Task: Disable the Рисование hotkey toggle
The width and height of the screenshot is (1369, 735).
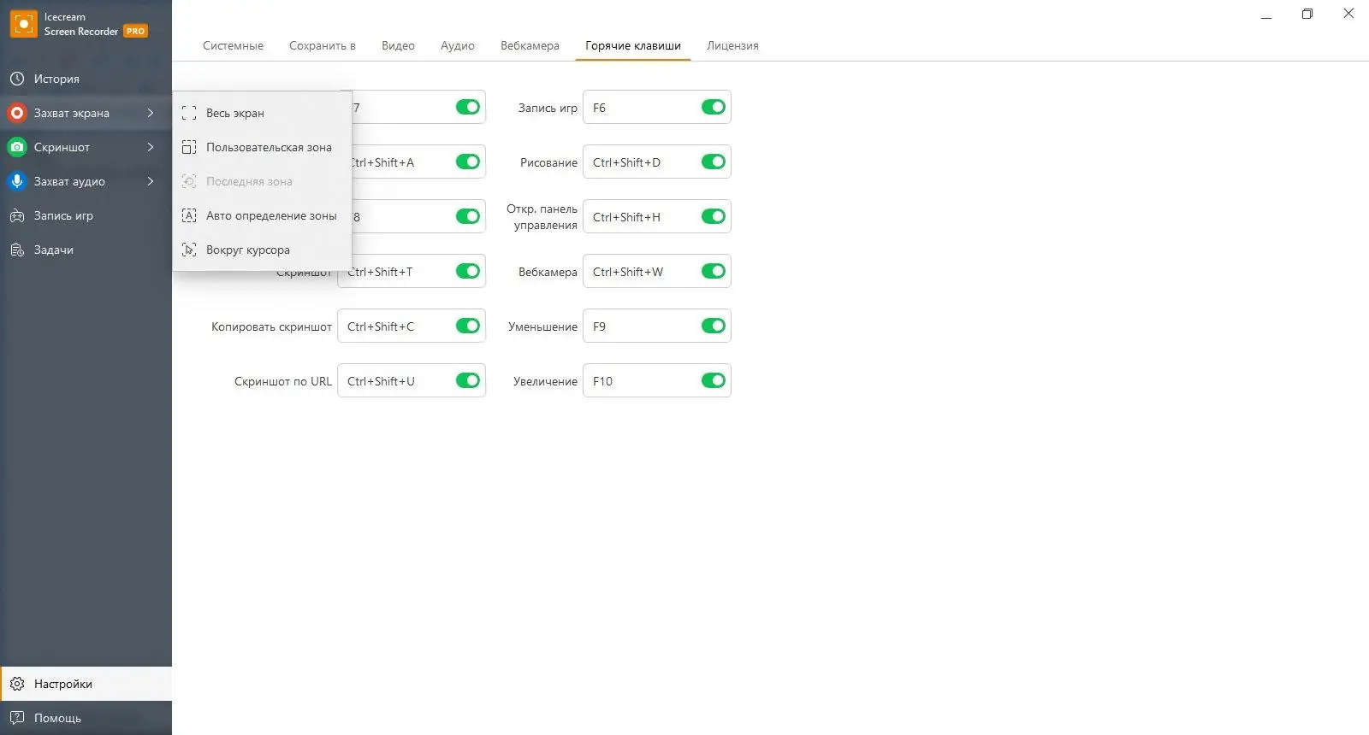Action: click(714, 162)
